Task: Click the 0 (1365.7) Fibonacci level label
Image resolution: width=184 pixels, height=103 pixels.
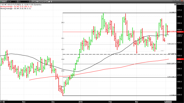Action: (x=173, y=12)
